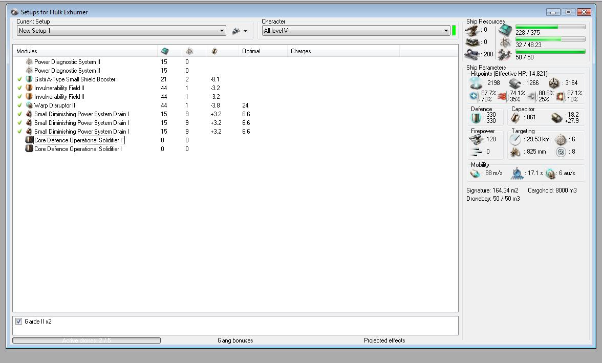Toggle the first Small Diminishing Power System Drain checkmark
The width and height of the screenshot is (602, 363).
(x=19, y=114)
